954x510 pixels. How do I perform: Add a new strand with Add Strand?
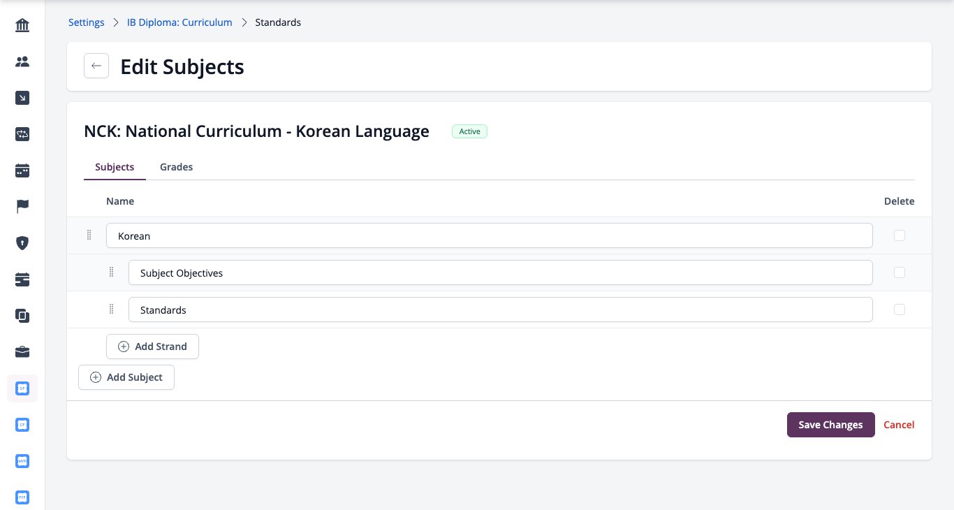click(x=152, y=347)
